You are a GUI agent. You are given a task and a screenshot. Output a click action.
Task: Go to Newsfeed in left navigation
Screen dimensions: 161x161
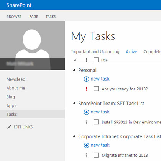(x=16, y=79)
